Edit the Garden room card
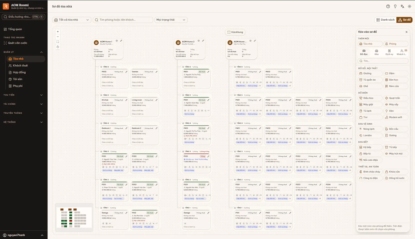 pyautogui.click(x=156, y=72)
